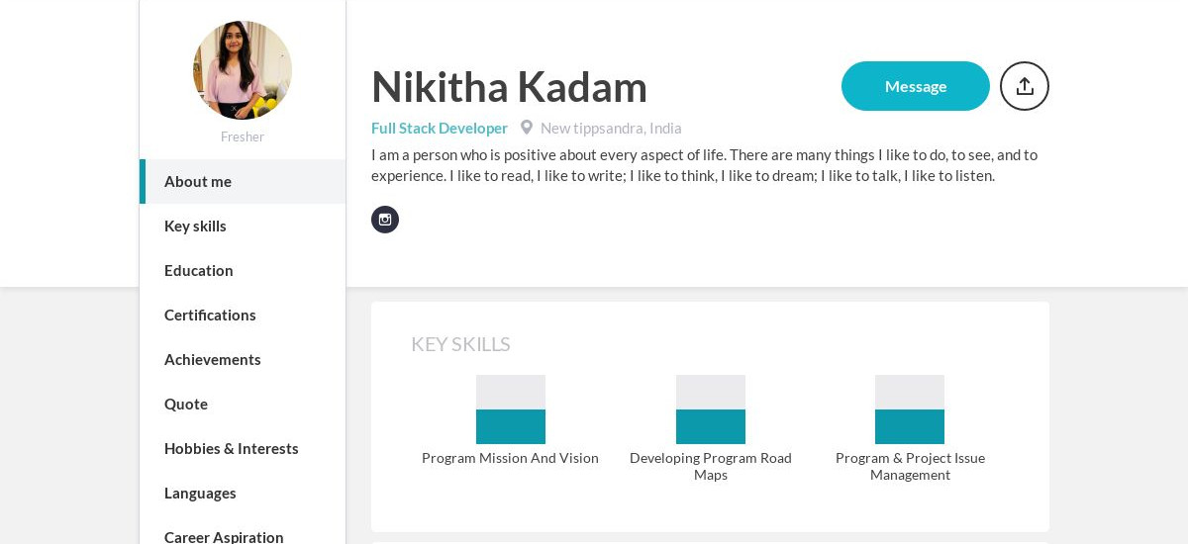1188x544 pixels.
Task: Jump to Certifications section
Action: [243, 315]
